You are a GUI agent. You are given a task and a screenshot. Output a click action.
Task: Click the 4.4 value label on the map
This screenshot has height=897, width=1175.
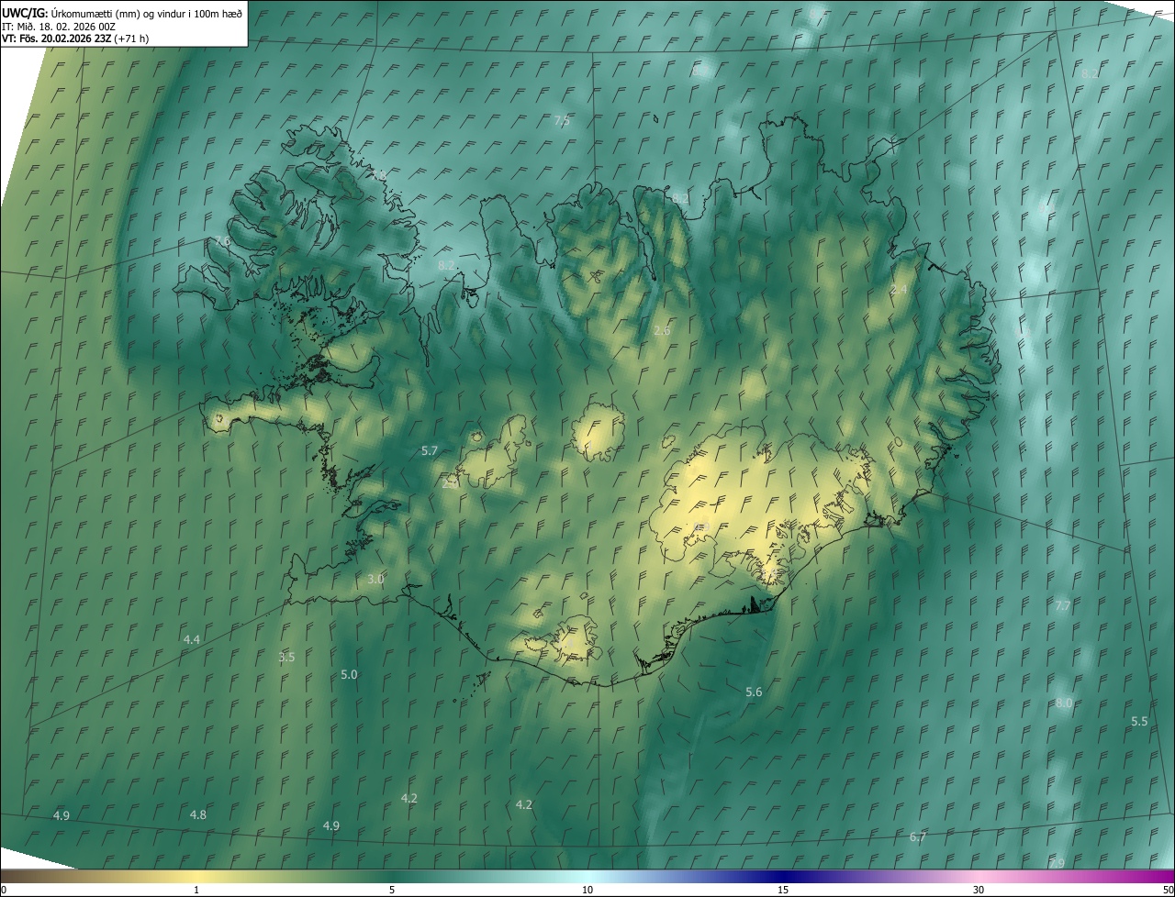(x=192, y=639)
